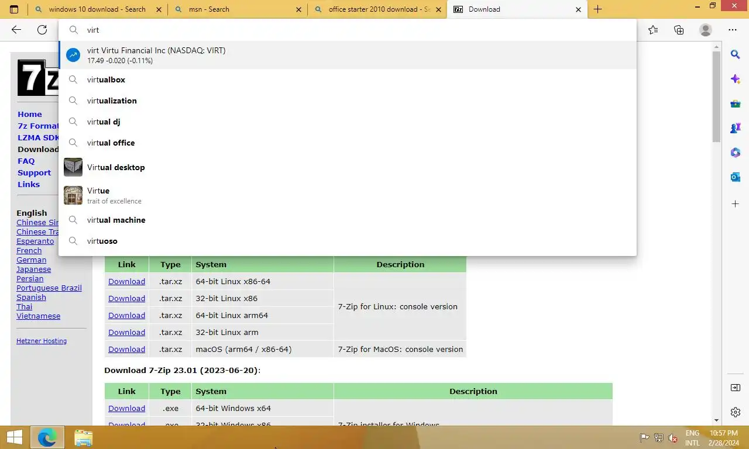Open Outlook icon in sidebar
Image resolution: width=749 pixels, height=449 pixels.
click(x=736, y=177)
